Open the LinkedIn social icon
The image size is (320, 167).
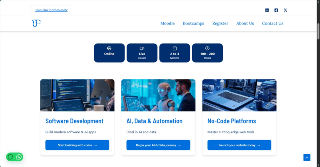tap(267, 10)
